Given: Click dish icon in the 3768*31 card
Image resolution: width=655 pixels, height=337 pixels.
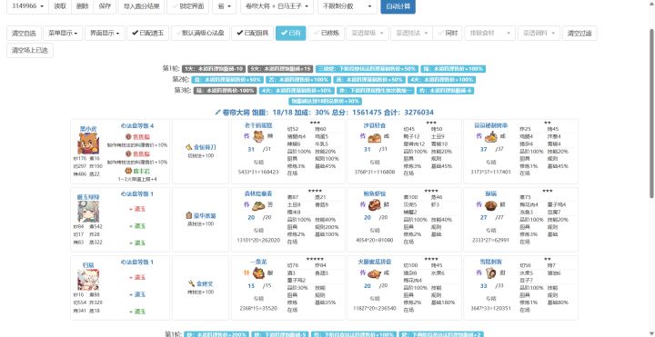Looking at the screenshot, I should pos(374,137).
